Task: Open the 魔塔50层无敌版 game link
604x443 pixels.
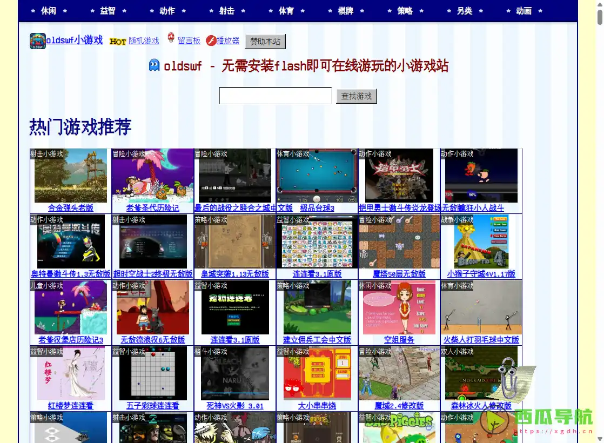Action: click(x=399, y=274)
